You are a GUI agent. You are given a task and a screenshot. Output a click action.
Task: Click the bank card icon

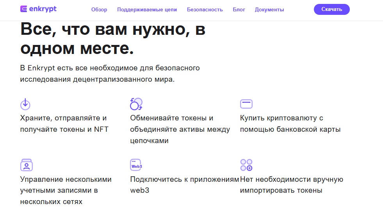click(246, 104)
